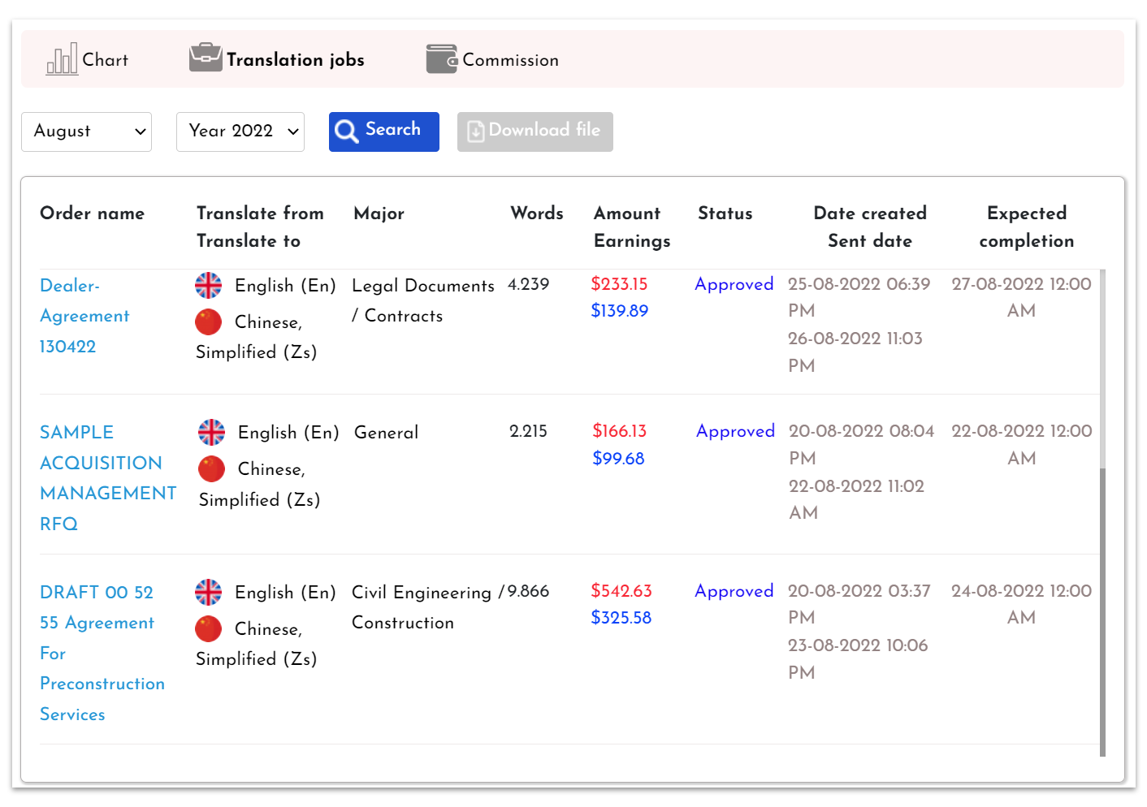Click the table's vertical scrollbar thumb
1147x807 pixels.
tap(1102, 612)
